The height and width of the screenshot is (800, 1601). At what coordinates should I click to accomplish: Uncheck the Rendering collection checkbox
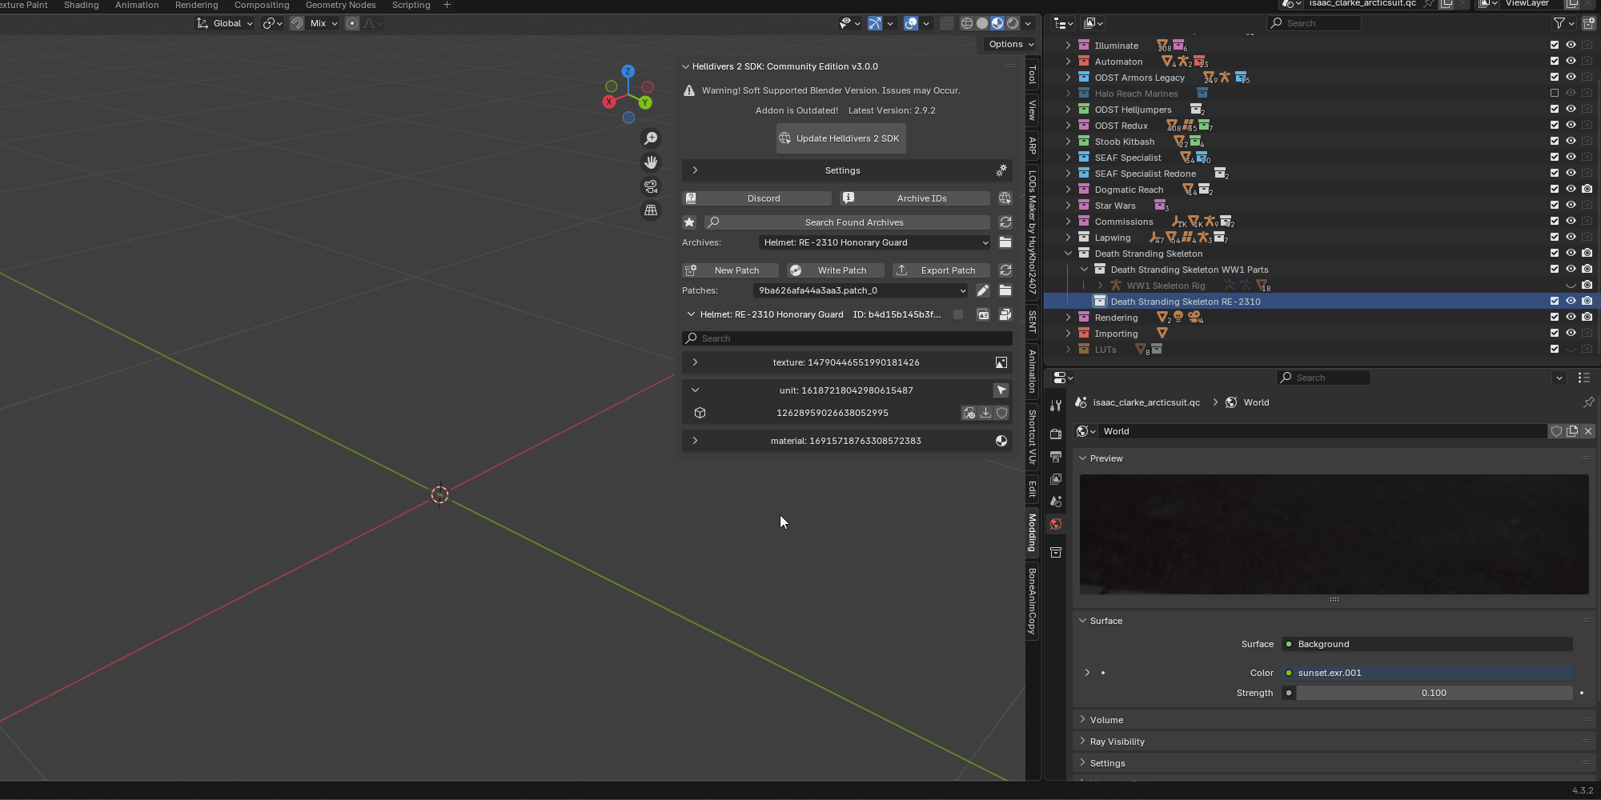pyautogui.click(x=1555, y=318)
